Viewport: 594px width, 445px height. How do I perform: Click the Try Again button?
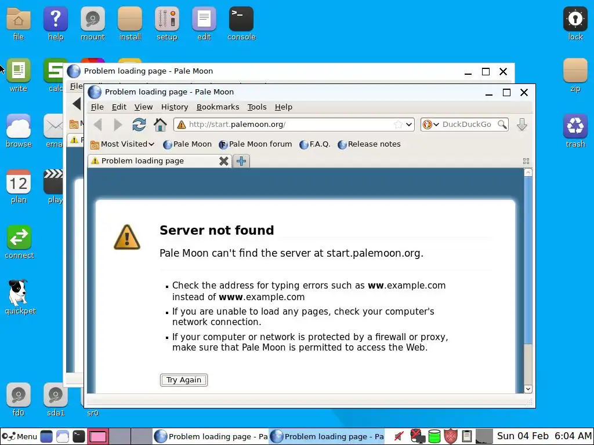coord(184,380)
